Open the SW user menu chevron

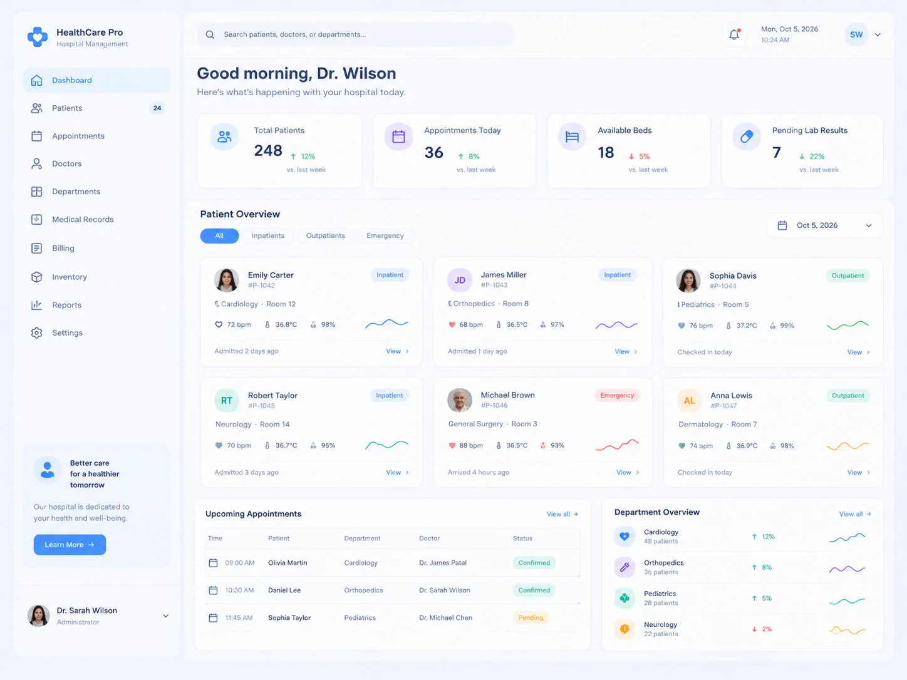[x=878, y=35]
